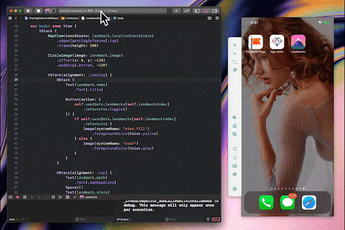Clear the console with the trash icon
This screenshot has height=230, width=345.
tap(208, 219)
